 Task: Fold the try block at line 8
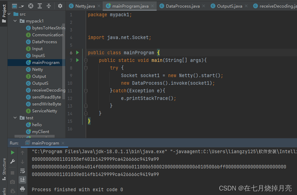coord(86,68)
